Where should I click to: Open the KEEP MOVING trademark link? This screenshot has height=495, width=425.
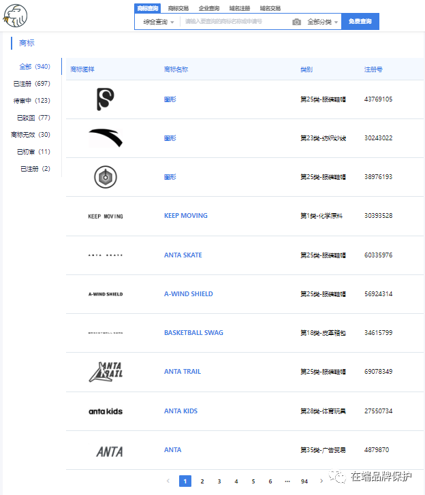pos(186,216)
